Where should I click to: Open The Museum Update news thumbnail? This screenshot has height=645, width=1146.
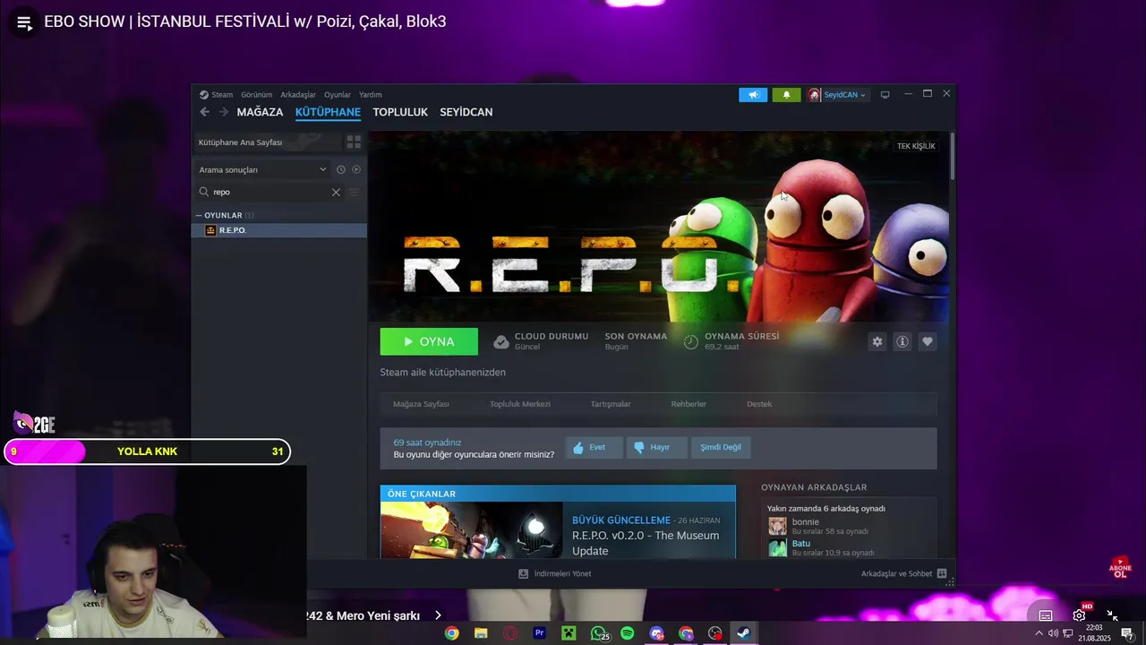tap(471, 530)
